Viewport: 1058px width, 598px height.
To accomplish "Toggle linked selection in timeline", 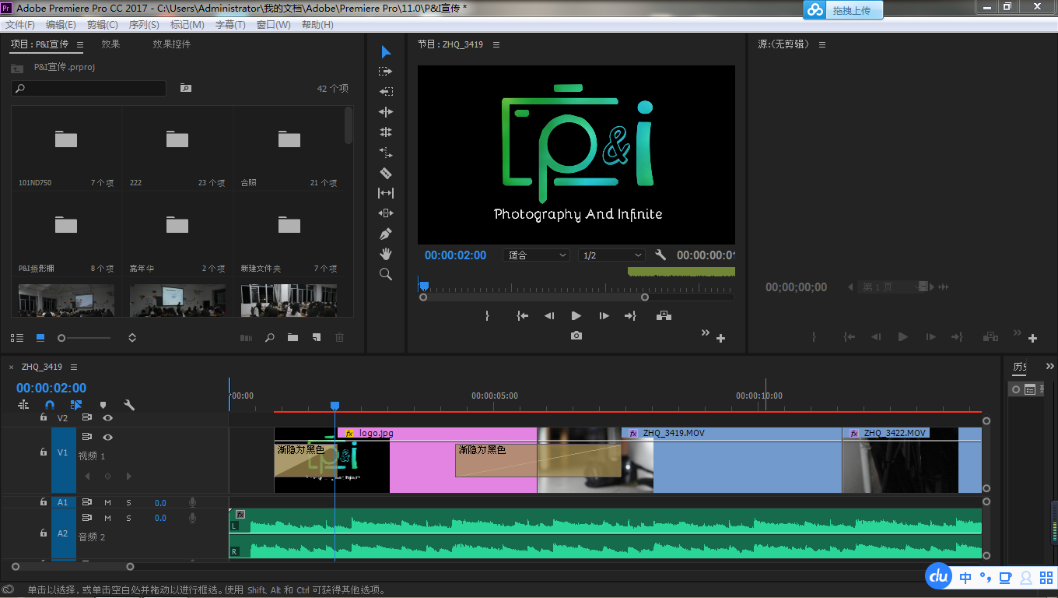I will 76,405.
